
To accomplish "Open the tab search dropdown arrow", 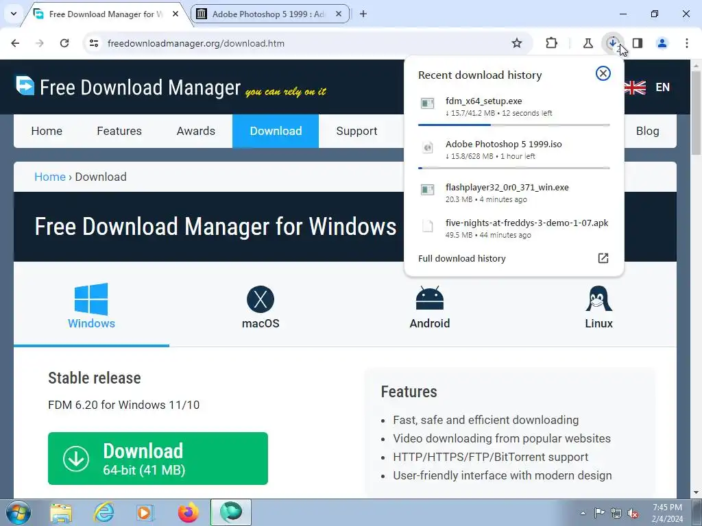I will tap(14, 14).
